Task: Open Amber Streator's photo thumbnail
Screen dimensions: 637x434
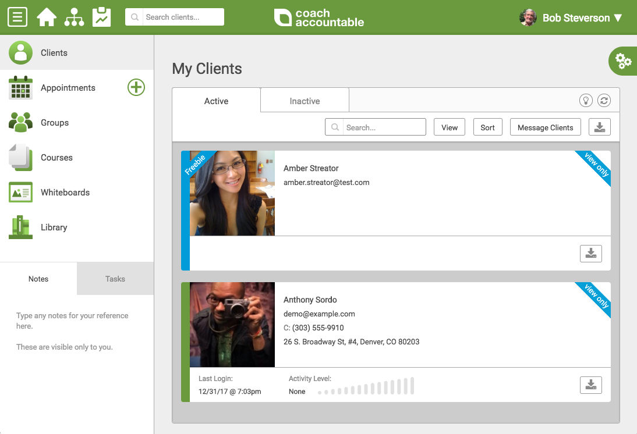Action: point(232,193)
